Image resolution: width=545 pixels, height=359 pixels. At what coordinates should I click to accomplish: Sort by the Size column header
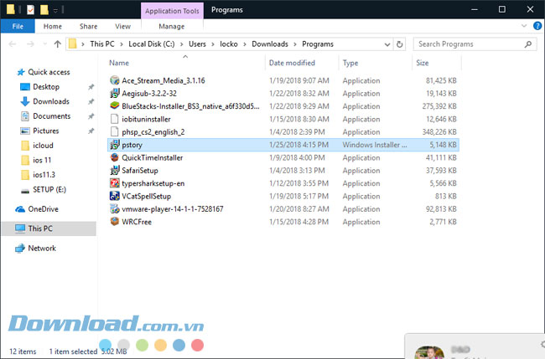[423, 63]
